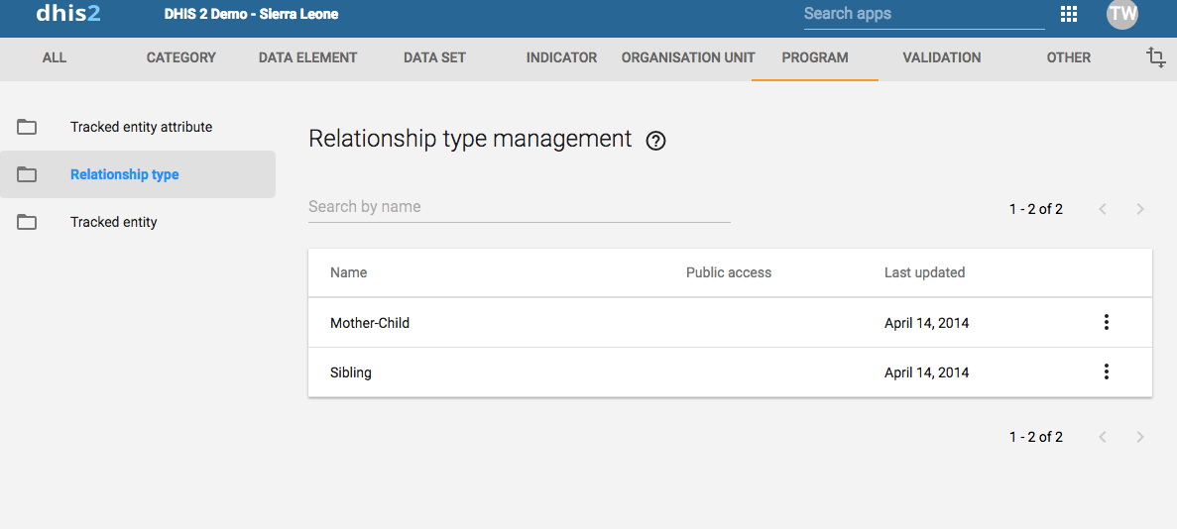Click the dhis2 logo

pyautogui.click(x=68, y=14)
